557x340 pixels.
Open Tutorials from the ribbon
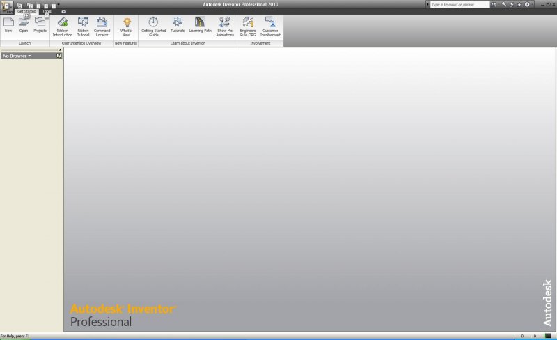[178, 25]
